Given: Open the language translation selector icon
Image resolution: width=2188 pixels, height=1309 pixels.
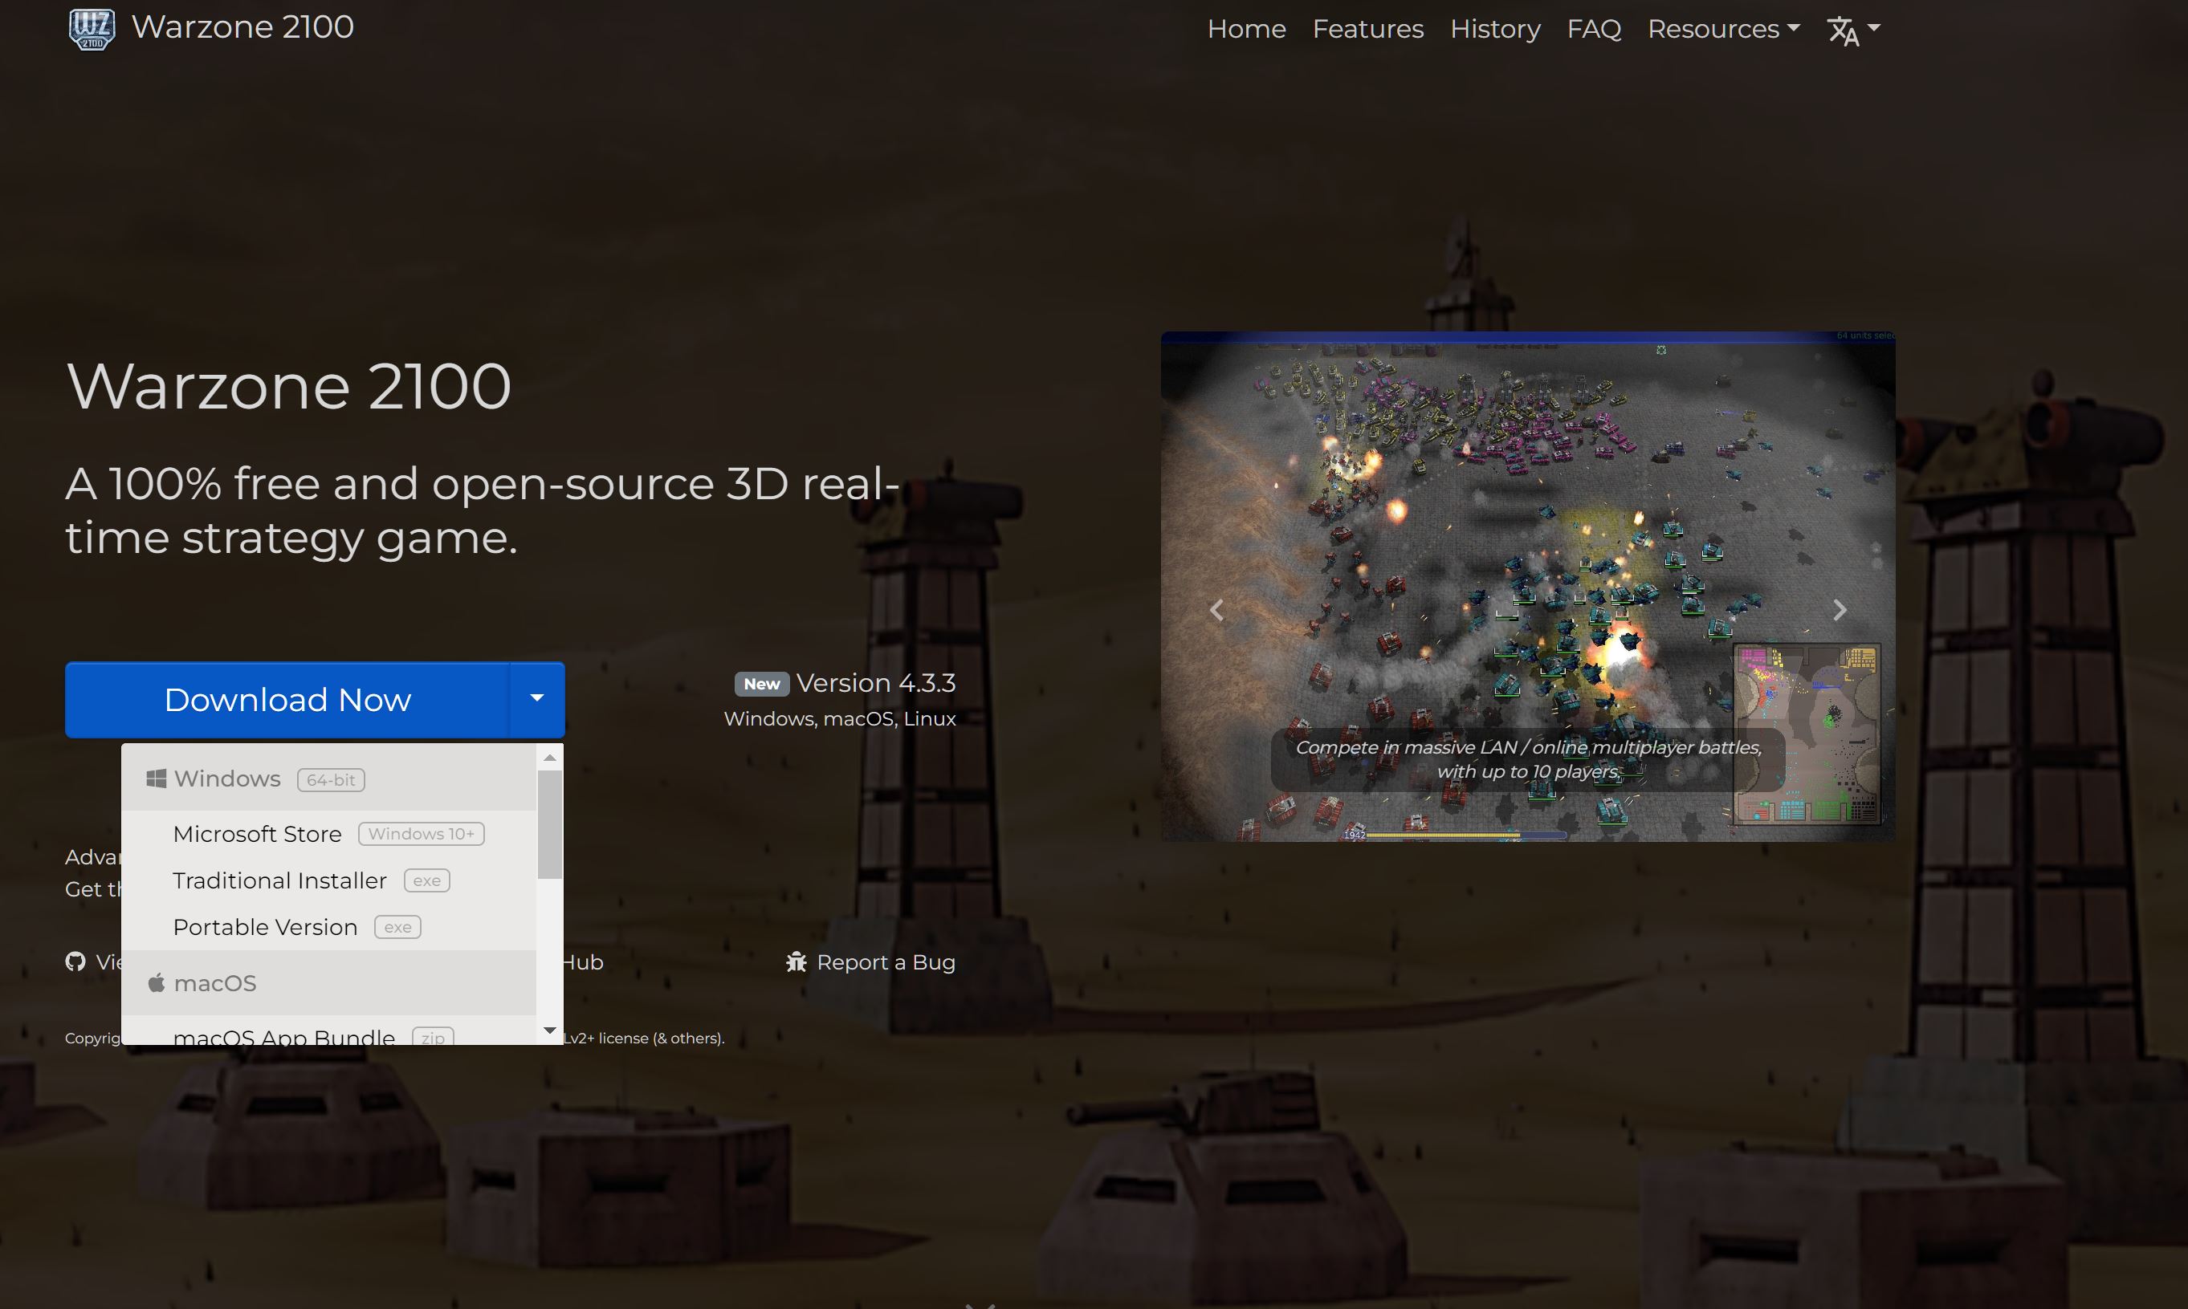Looking at the screenshot, I should [x=1852, y=30].
